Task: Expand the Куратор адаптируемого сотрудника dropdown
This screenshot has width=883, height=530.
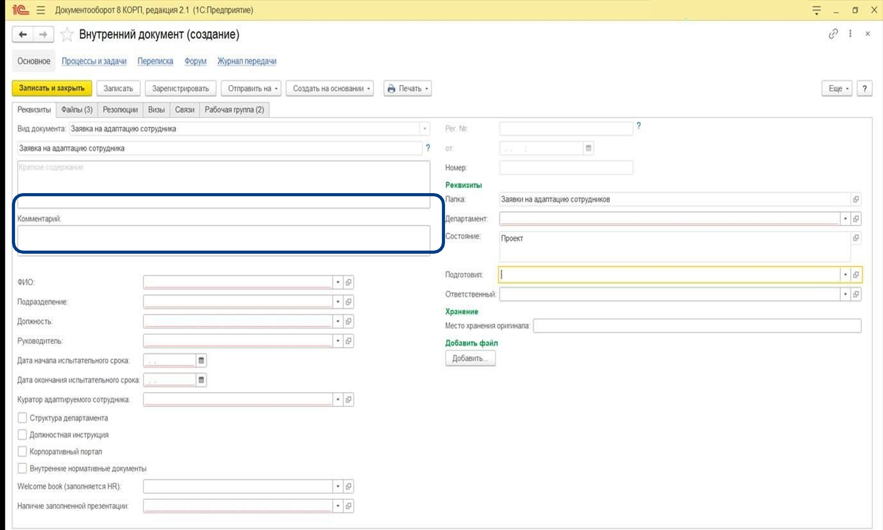Action: coord(338,400)
